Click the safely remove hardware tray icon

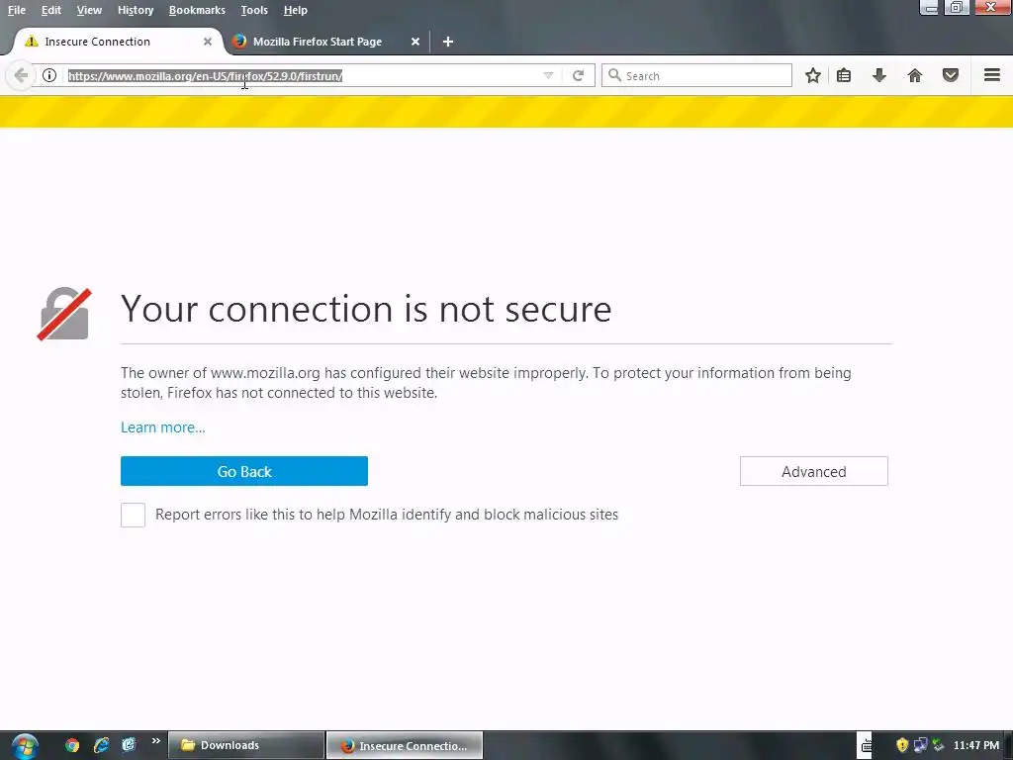(x=938, y=746)
